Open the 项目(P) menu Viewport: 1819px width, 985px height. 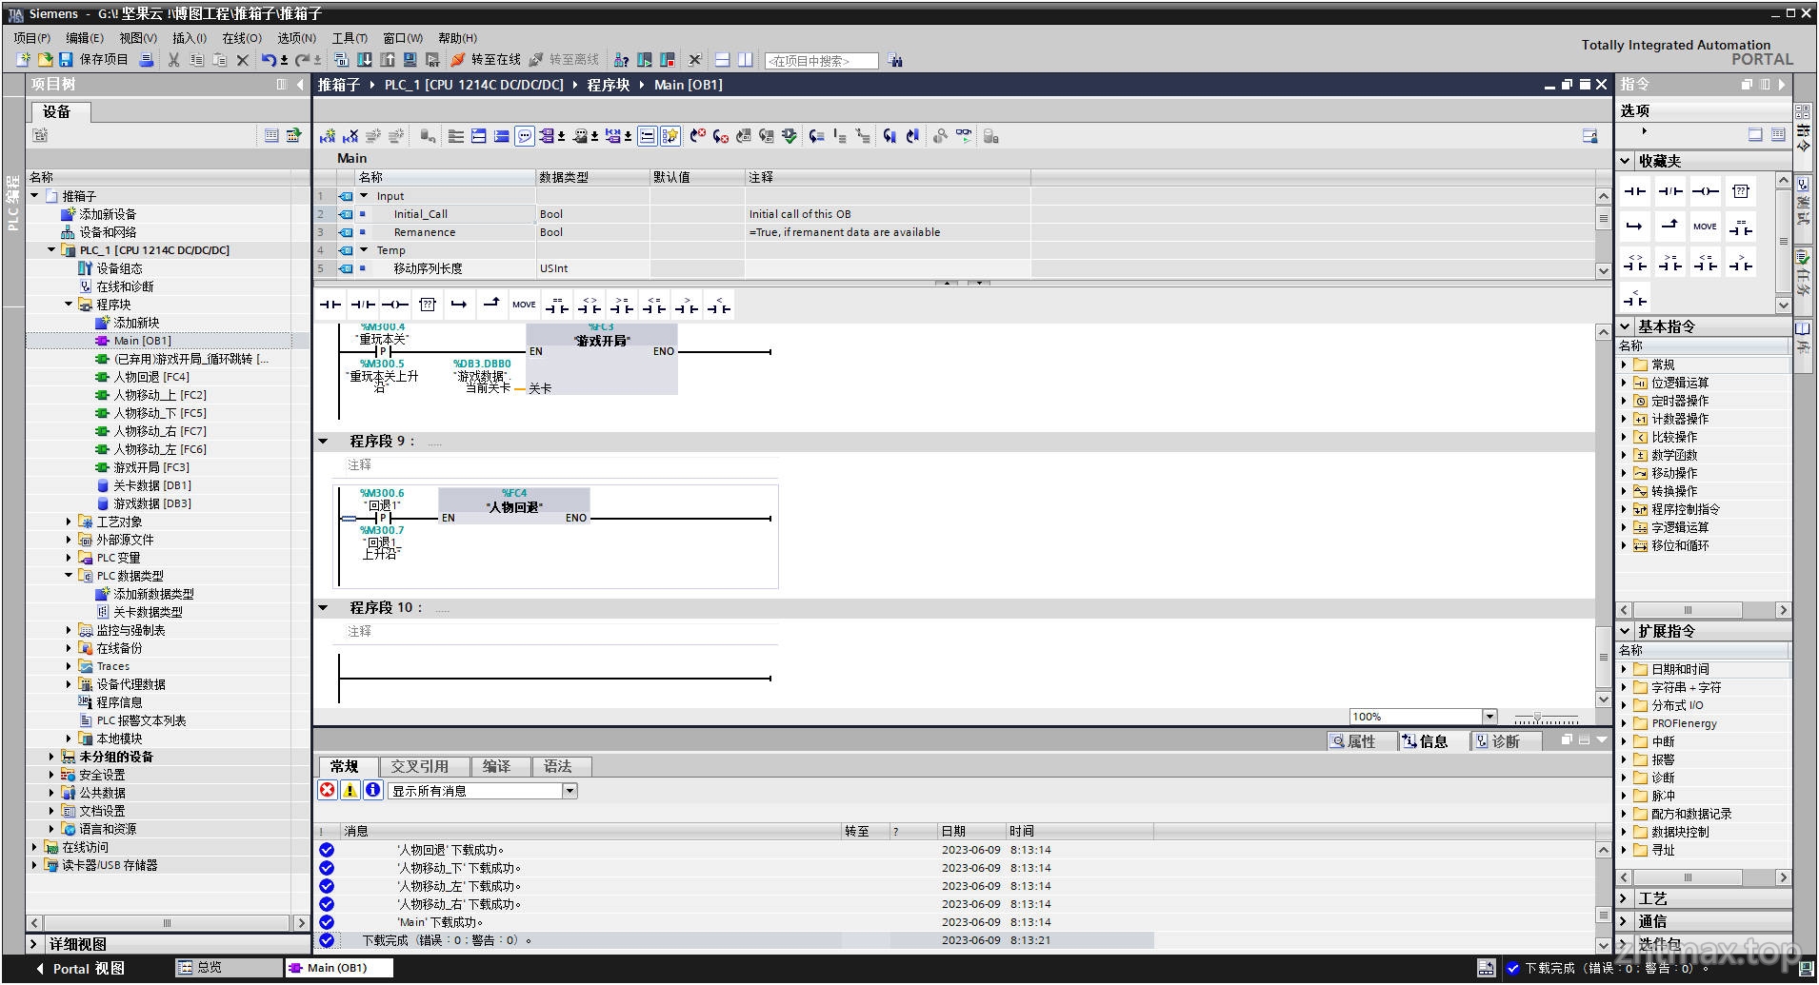31,38
